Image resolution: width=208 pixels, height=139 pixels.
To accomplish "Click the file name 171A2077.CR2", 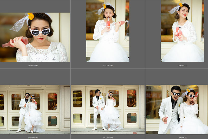I will [x=33, y=65].
